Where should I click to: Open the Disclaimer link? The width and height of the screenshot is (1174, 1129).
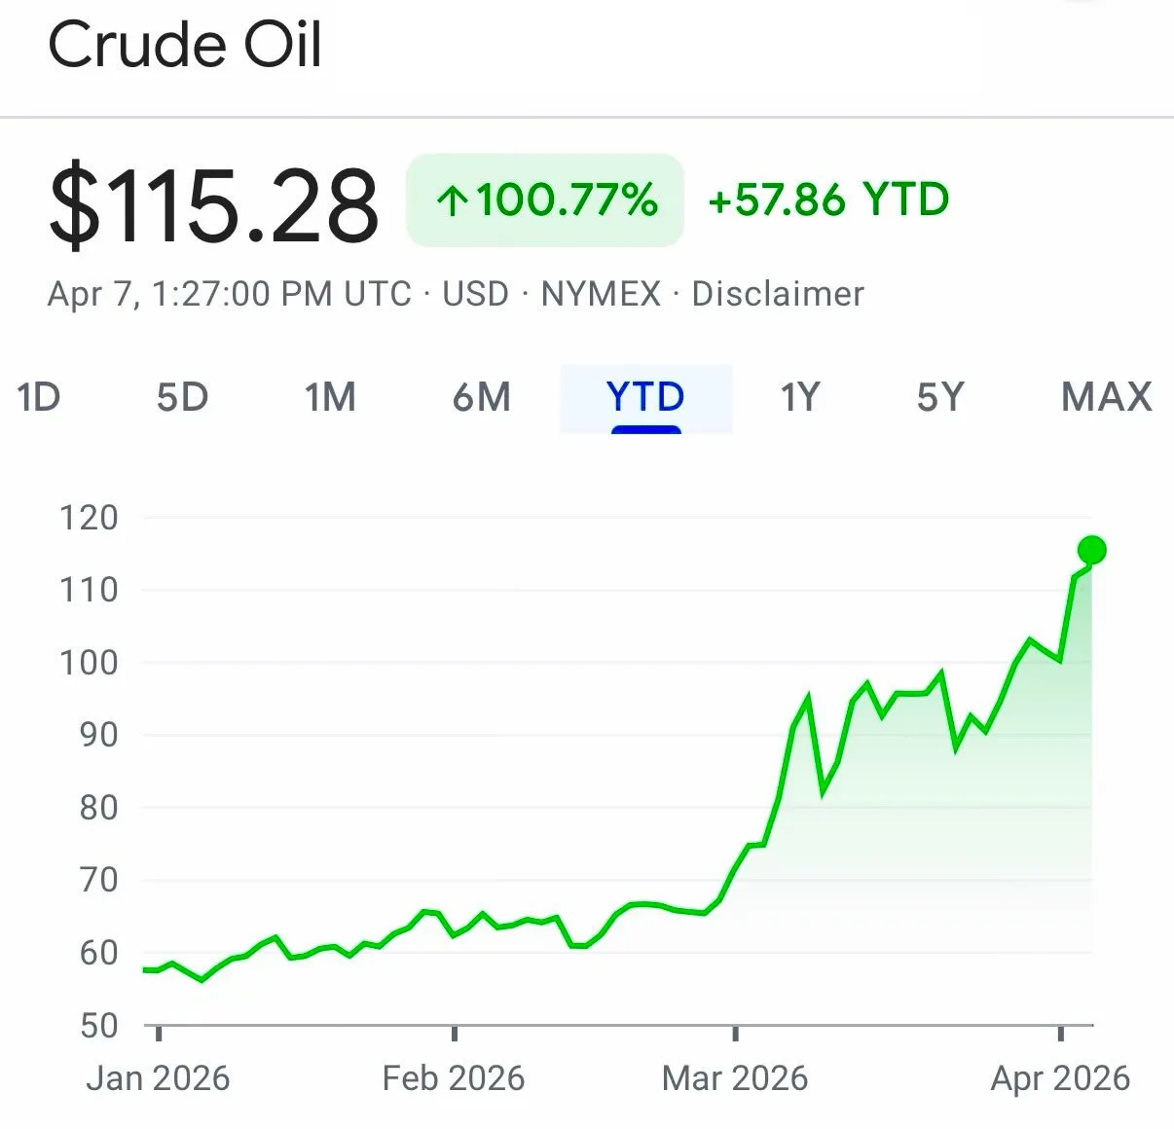[778, 294]
